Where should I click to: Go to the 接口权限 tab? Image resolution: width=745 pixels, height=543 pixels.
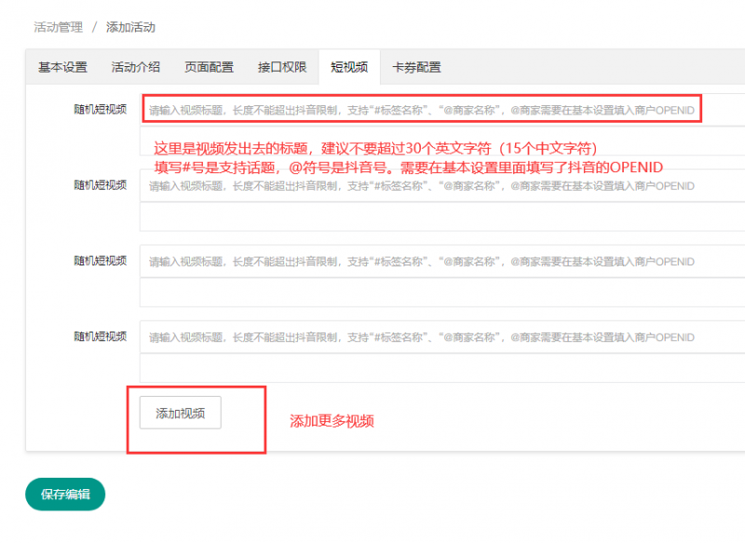coord(282,67)
